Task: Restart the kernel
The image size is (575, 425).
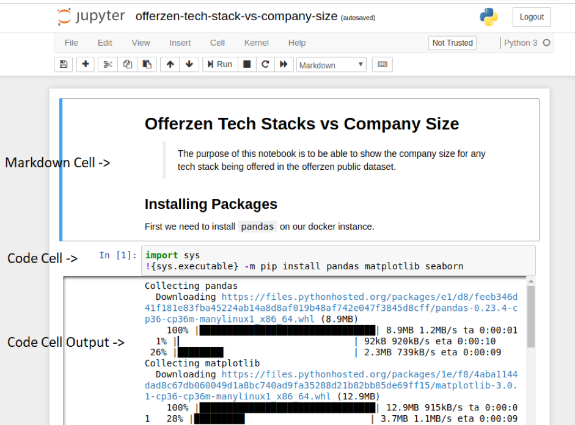Action: tap(265, 65)
